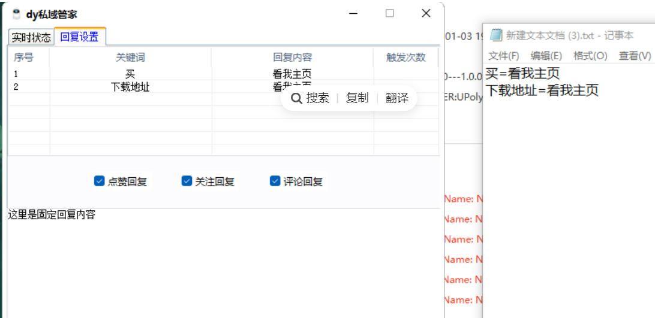Select the 回复设置 tab
Image resolution: width=655 pixels, height=318 pixels.
[x=80, y=37]
